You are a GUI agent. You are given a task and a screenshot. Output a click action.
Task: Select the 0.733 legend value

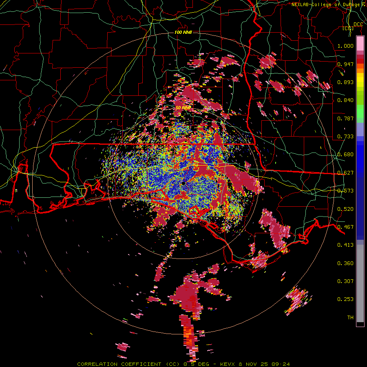(345, 137)
